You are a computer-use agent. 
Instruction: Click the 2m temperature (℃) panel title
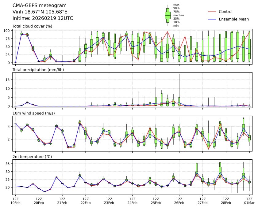[x=32, y=157]
